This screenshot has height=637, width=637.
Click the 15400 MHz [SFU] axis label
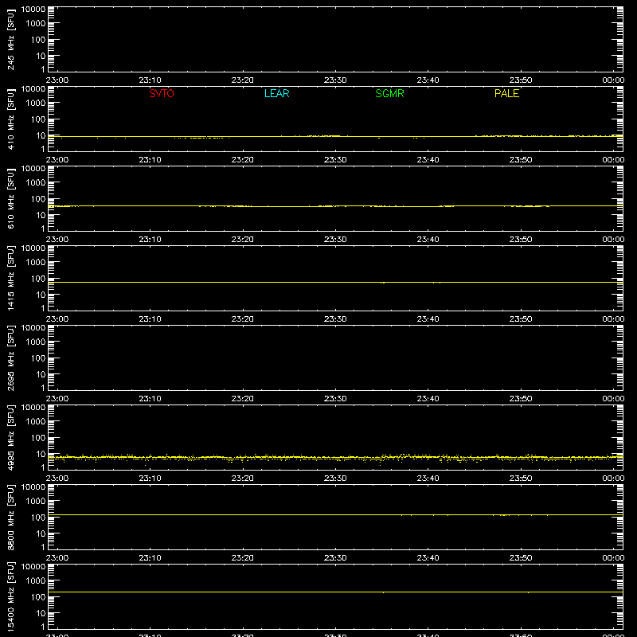tap(10, 596)
